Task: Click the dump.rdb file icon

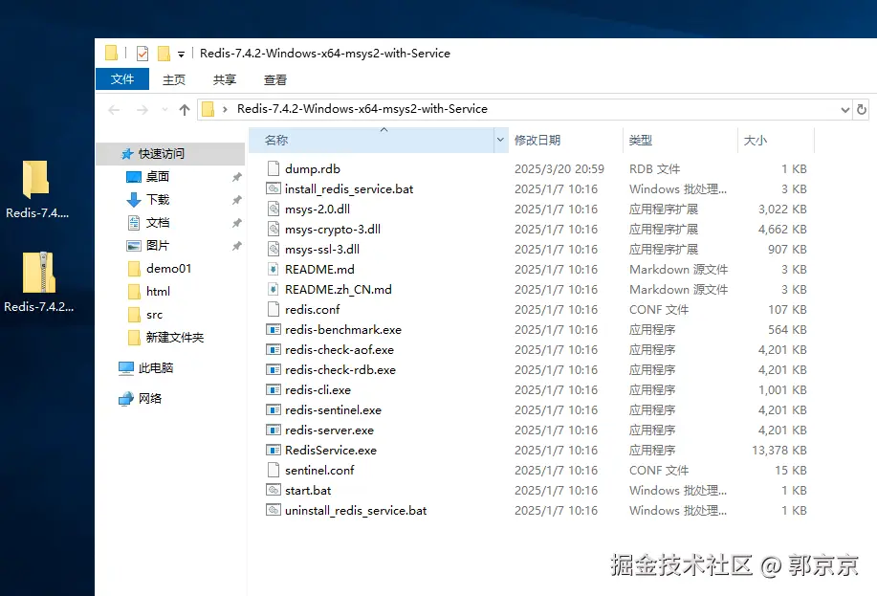Action: pos(273,168)
